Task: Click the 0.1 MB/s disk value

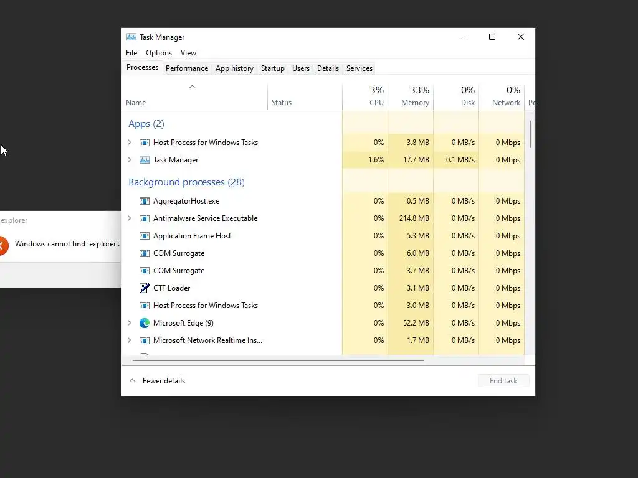Action: [x=460, y=160]
